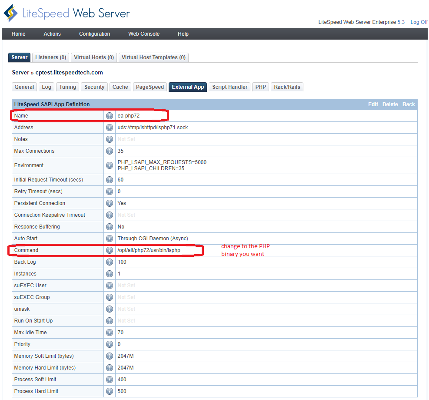The image size is (429, 400).
Task: View help for Process Soft Limit
Action: pos(110,380)
